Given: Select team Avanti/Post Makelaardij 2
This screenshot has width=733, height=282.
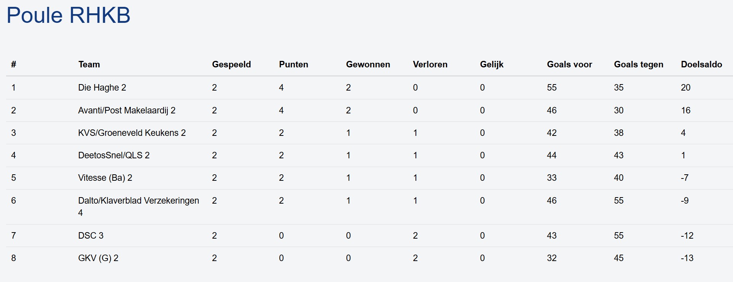Looking at the screenshot, I should pos(127,110).
